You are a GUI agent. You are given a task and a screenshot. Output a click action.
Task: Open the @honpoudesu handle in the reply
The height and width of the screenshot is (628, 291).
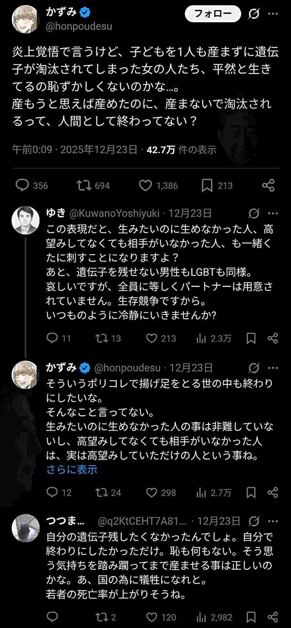127,368
